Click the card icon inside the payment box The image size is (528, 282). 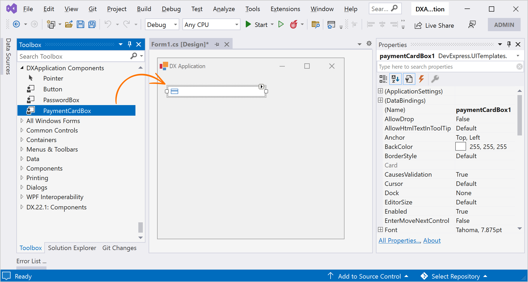(175, 91)
